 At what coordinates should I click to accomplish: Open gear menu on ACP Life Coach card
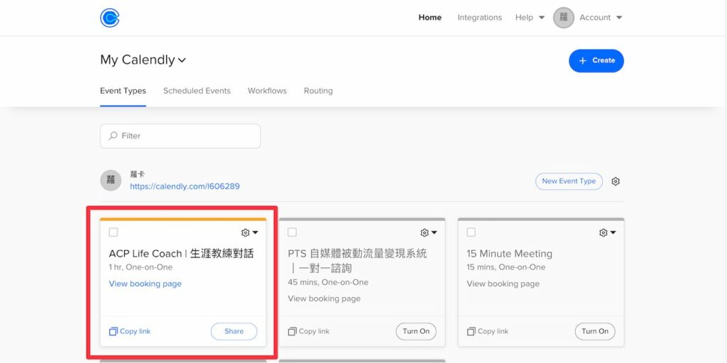pos(245,233)
